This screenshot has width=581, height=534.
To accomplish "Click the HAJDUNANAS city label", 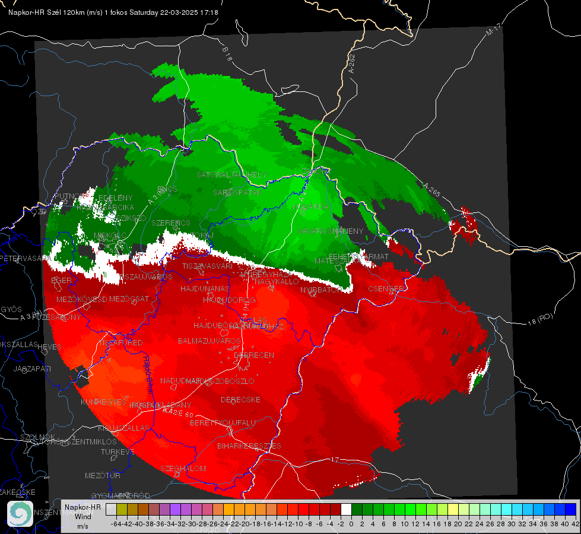I will pos(205,288).
